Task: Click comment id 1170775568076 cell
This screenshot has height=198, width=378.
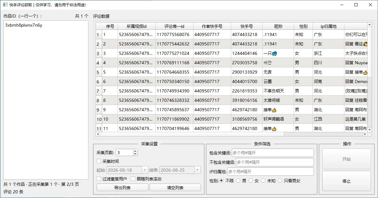Action: (175, 34)
